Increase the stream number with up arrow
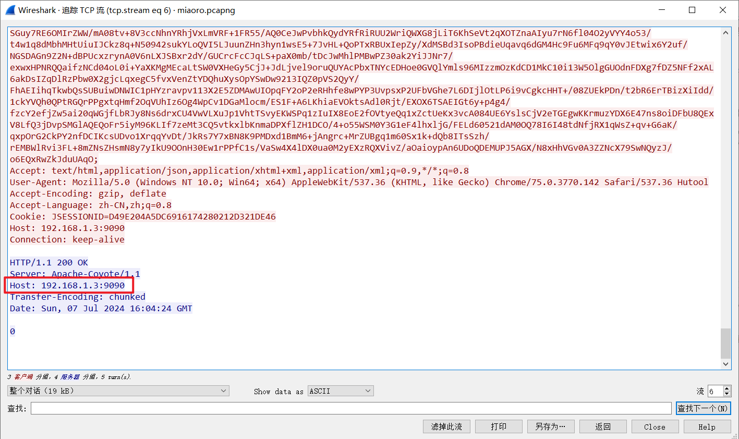 tap(727, 388)
